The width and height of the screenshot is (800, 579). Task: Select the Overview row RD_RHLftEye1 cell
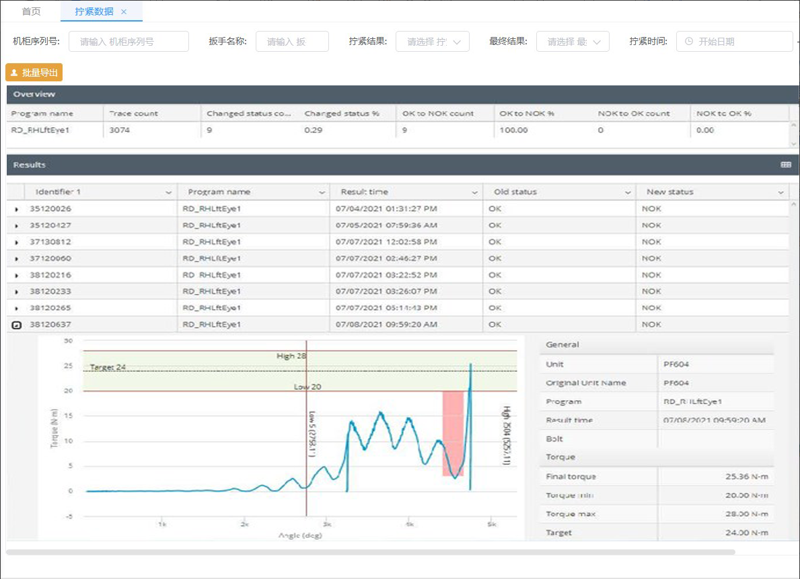click(x=40, y=130)
